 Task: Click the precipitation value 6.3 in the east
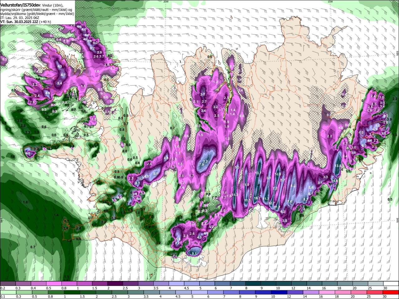click(364, 145)
